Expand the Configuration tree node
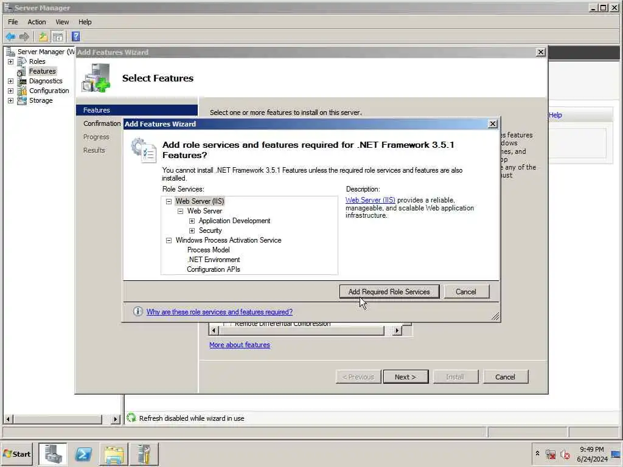Viewport: 623px width, 467px height. (11, 91)
